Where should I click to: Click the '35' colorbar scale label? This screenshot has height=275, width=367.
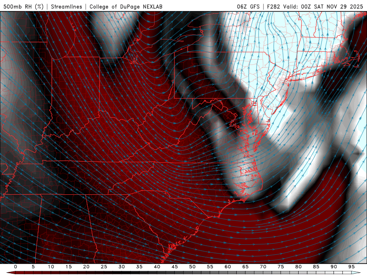139,267
